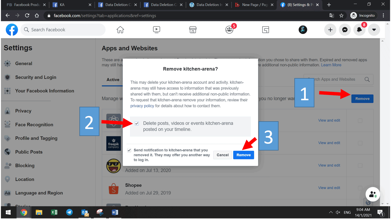Click View and edit for Shopee

(x=329, y=188)
